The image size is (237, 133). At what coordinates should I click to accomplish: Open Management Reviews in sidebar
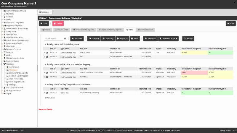[15, 58]
